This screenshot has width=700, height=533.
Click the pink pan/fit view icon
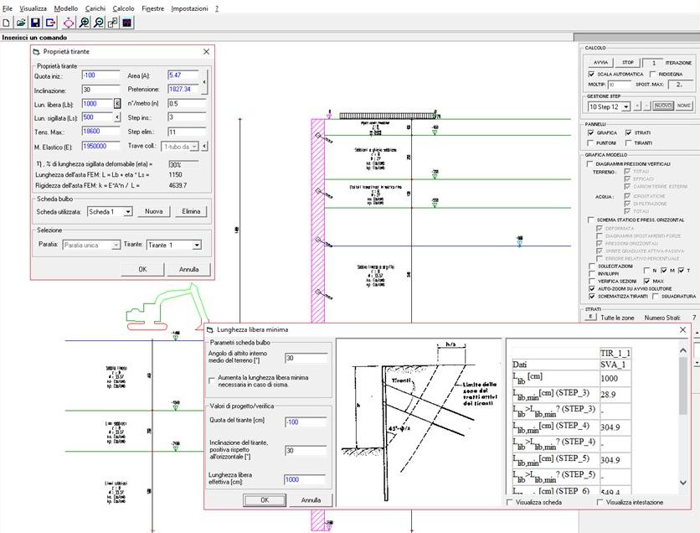tap(69, 23)
